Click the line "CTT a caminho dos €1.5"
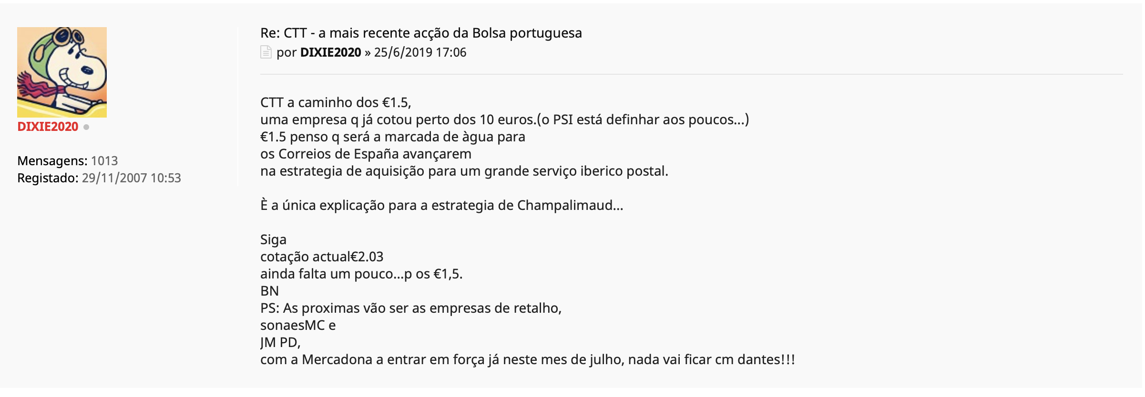The height and width of the screenshot is (397, 1145). pyautogui.click(x=336, y=102)
